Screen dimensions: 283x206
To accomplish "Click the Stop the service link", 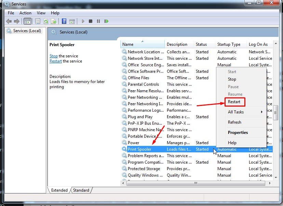I will click(54, 56).
